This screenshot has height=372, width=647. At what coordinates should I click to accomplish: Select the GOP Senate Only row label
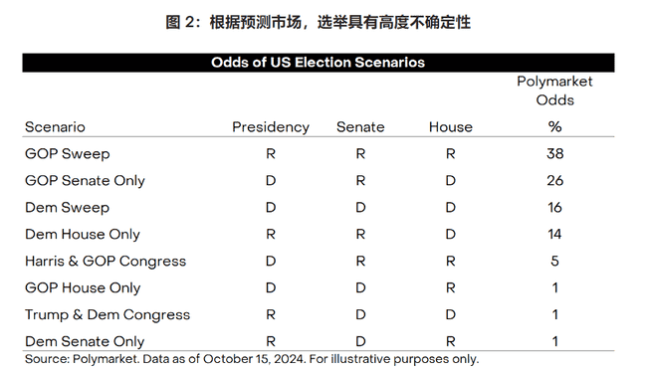click(x=85, y=181)
